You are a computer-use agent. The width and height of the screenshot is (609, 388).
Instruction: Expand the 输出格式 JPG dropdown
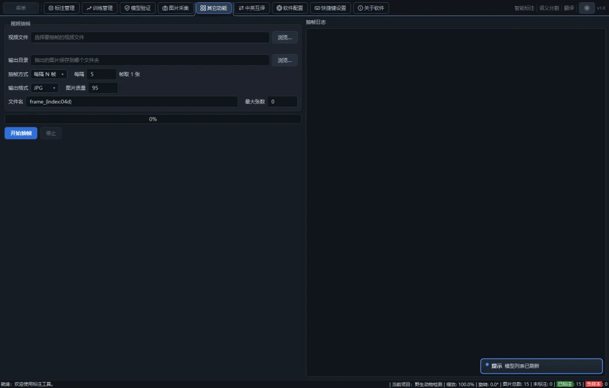[x=45, y=88]
